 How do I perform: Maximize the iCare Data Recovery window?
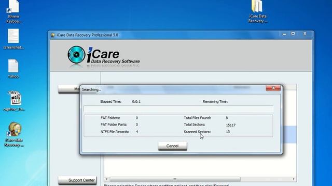click(293, 34)
